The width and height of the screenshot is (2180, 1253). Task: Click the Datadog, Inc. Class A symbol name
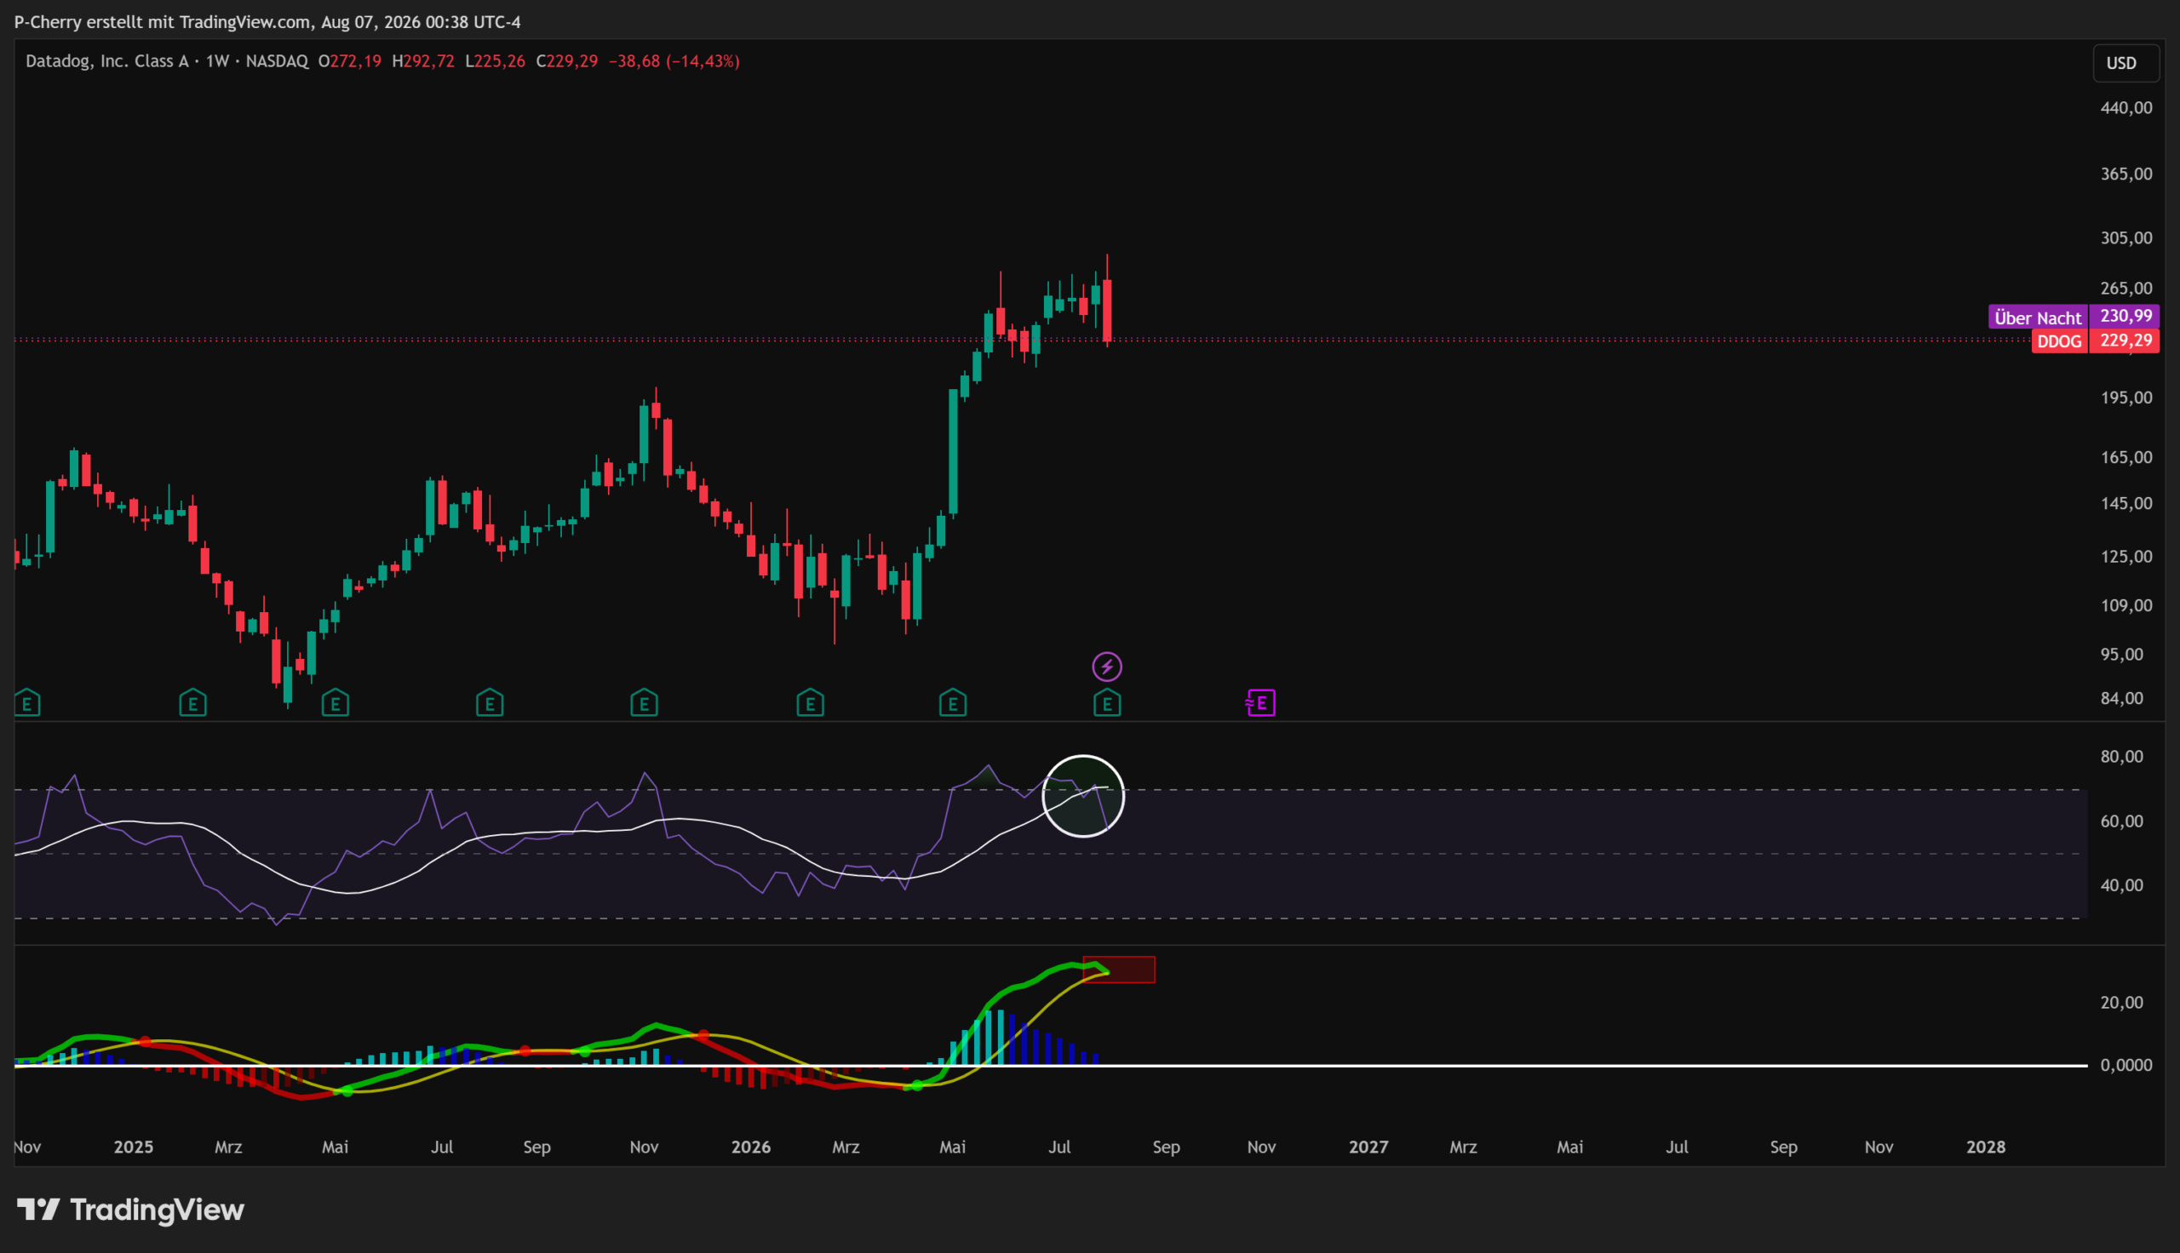[106, 61]
